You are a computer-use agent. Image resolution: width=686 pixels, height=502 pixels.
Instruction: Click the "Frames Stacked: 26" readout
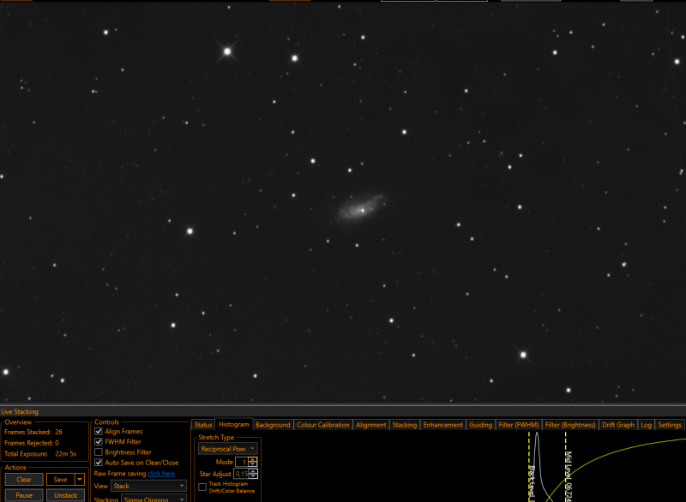[33, 432]
